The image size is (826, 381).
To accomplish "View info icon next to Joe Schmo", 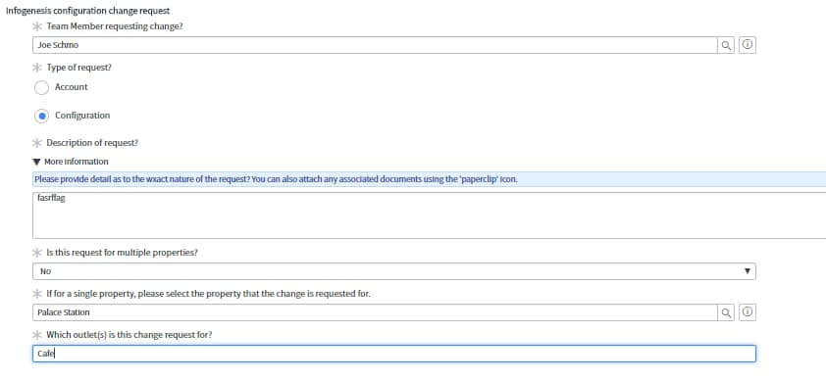I will click(747, 45).
